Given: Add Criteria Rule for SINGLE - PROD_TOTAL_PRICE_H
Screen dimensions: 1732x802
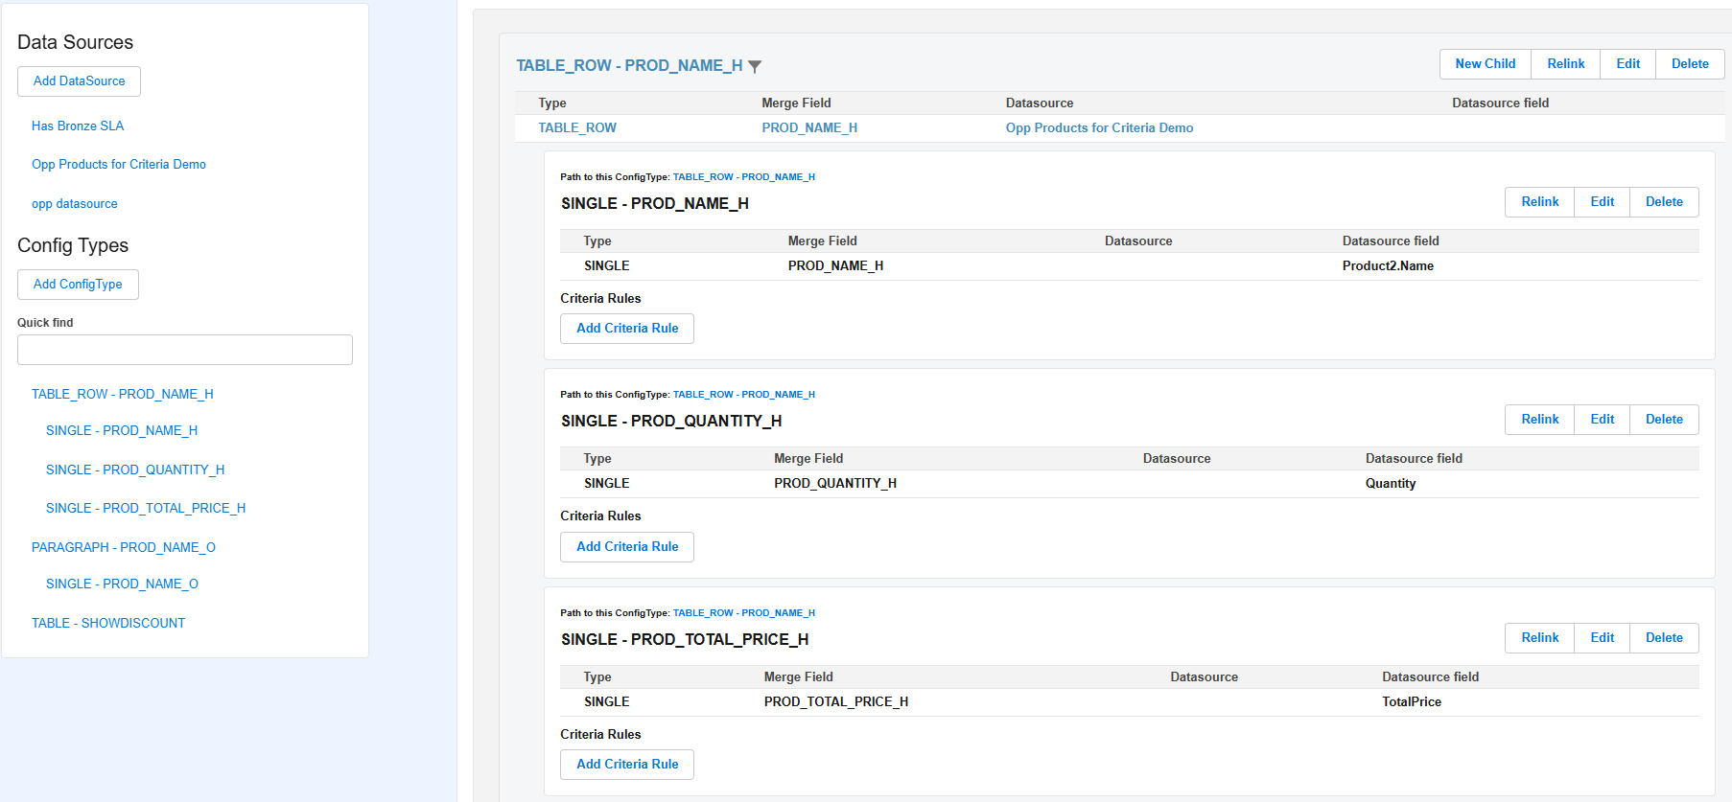Looking at the screenshot, I should (x=627, y=765).
